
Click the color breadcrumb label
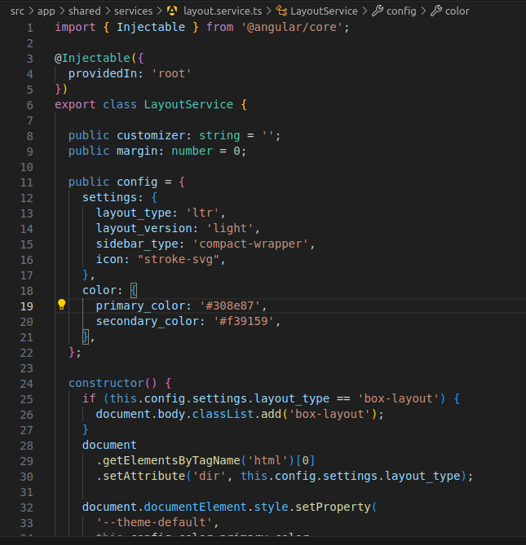click(x=457, y=11)
